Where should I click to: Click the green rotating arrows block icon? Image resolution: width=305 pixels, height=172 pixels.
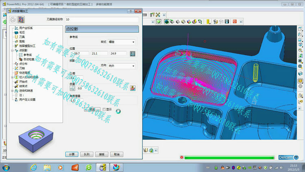[x=200, y=22]
